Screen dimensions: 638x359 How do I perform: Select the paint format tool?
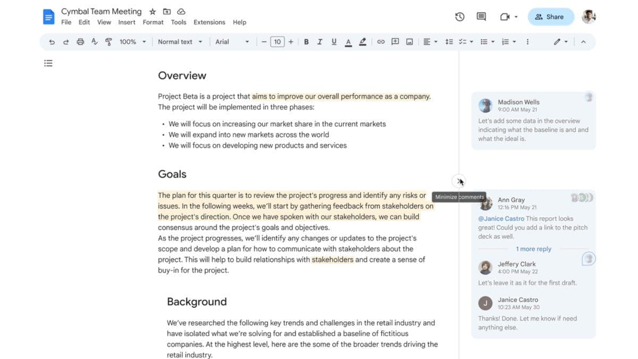[109, 41]
